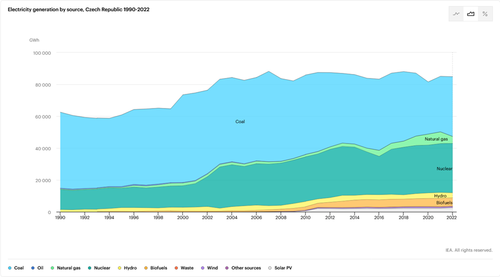
Task: Toggle Waste legend entry
Action: click(184, 268)
